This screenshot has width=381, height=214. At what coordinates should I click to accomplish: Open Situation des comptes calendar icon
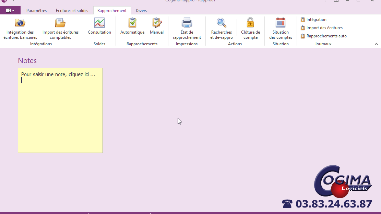[x=281, y=23]
